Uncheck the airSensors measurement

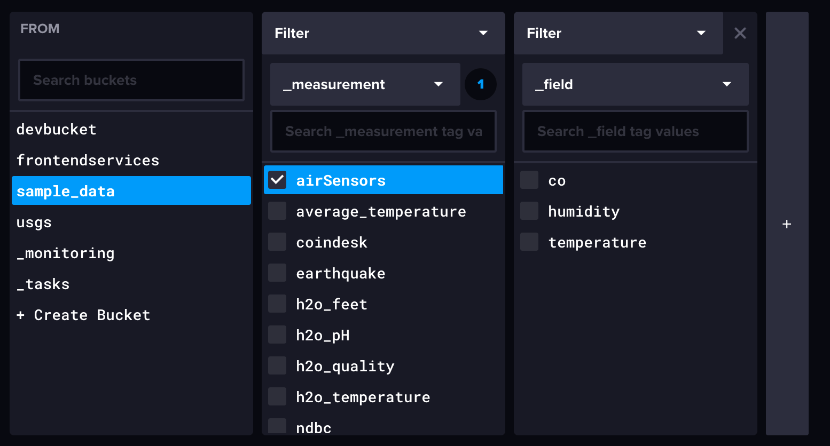tap(277, 180)
